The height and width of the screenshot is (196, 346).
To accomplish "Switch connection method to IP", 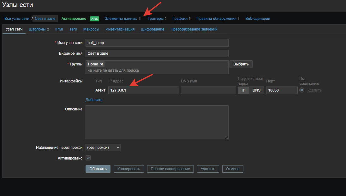I will [x=243, y=90].
